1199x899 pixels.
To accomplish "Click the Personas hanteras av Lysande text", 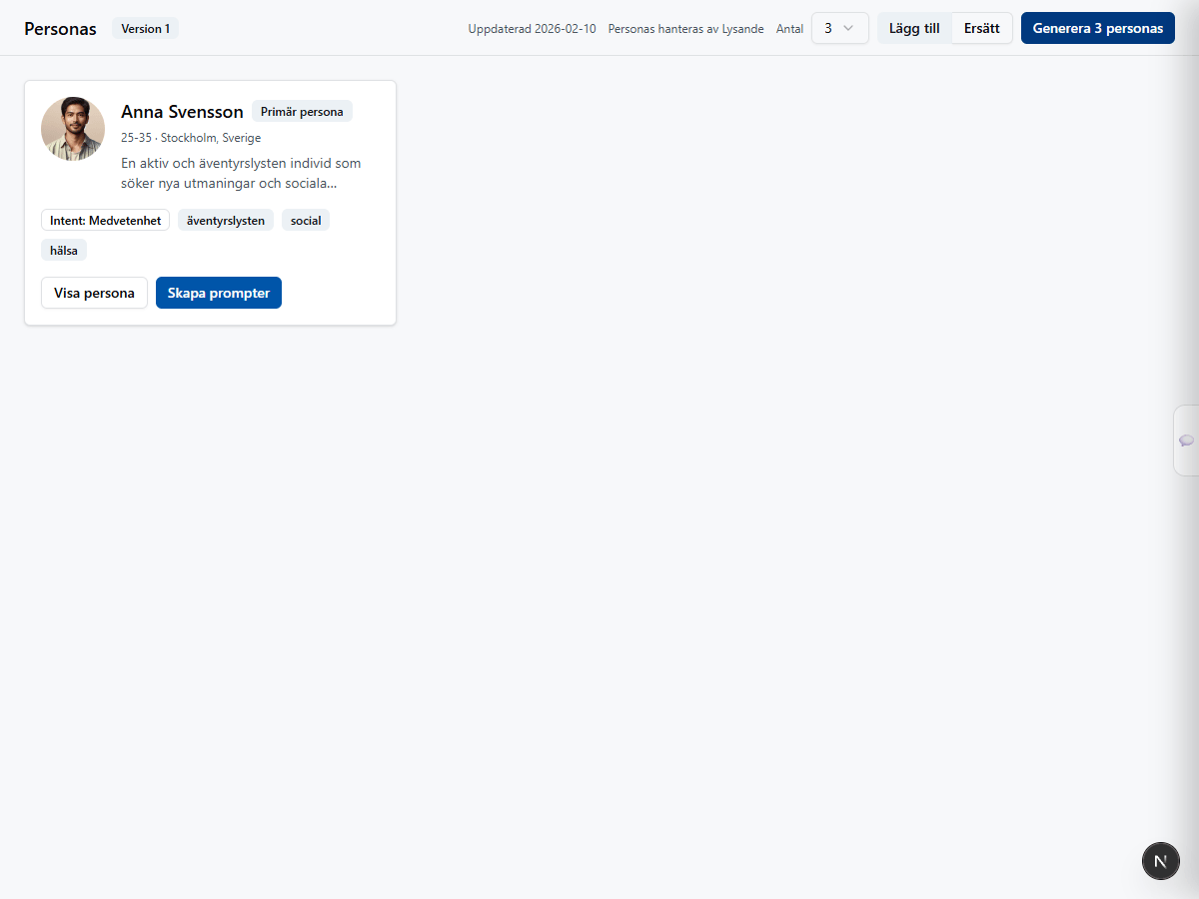I will tap(685, 29).
